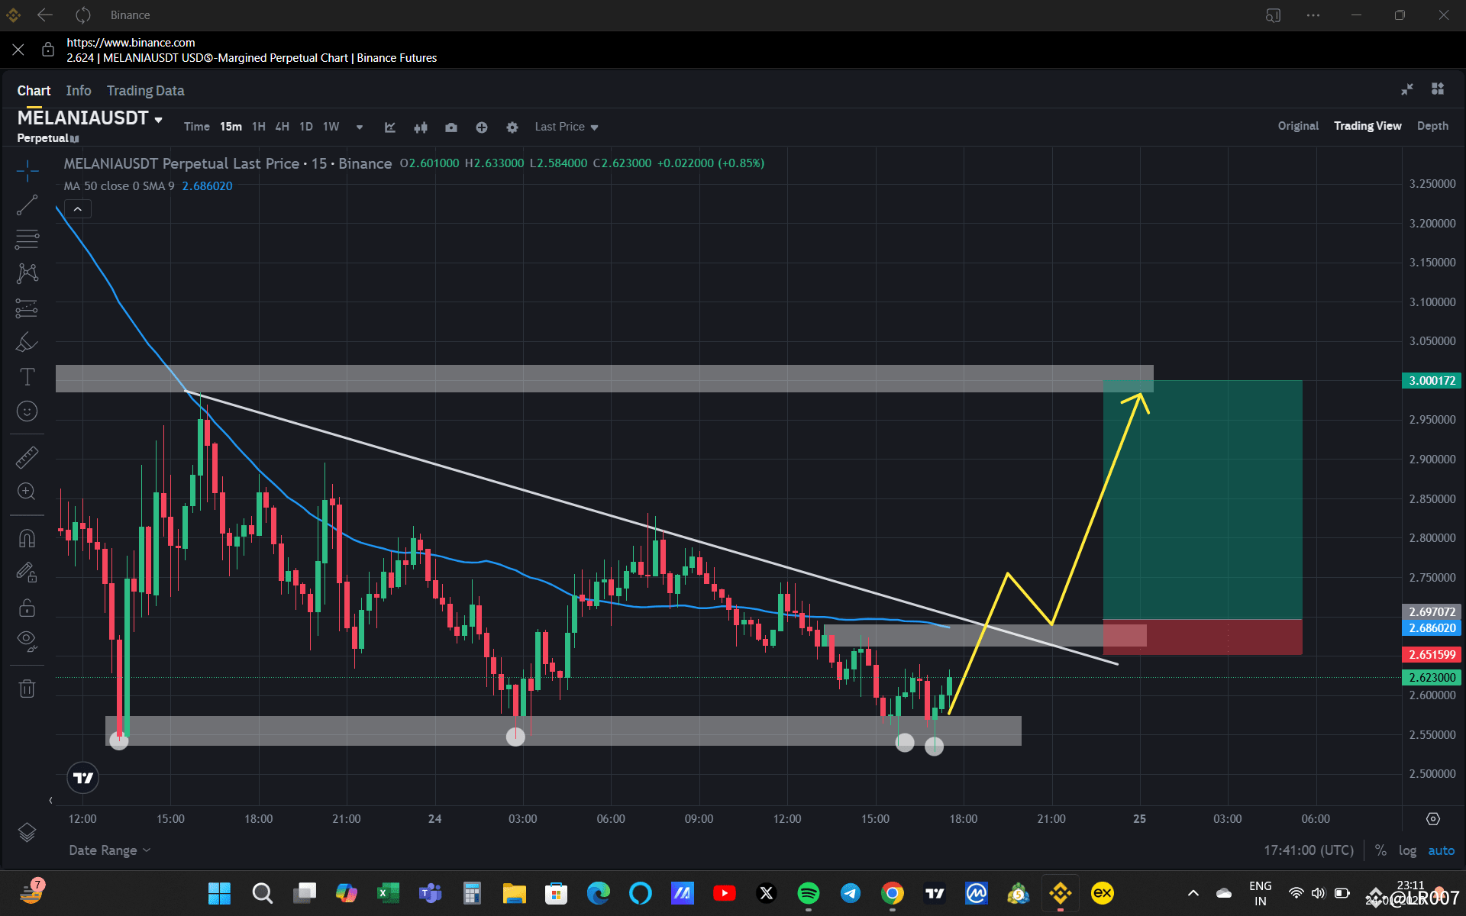Select the trend line drawing tool

coord(27,205)
